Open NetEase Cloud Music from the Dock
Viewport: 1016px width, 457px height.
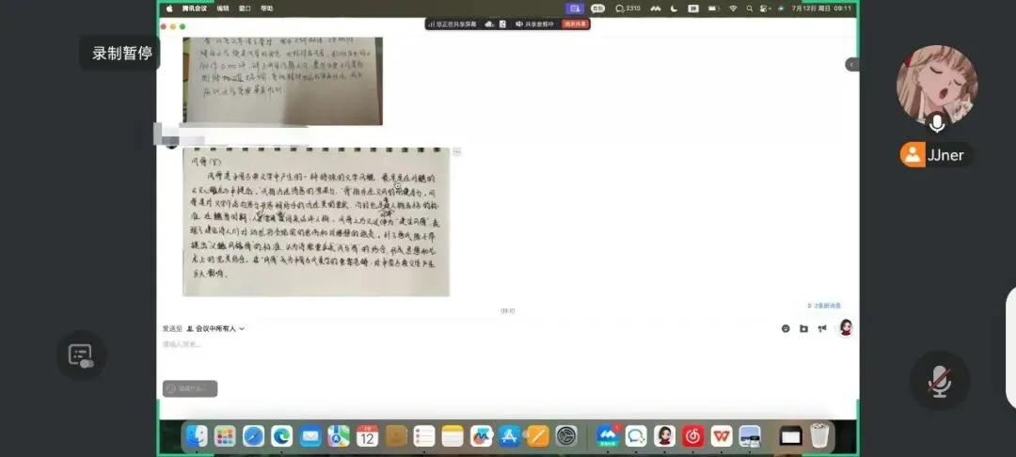click(x=692, y=436)
